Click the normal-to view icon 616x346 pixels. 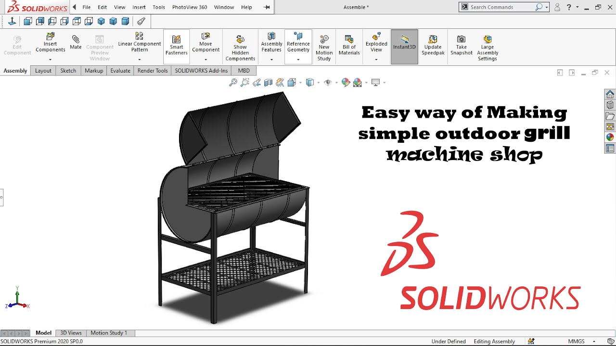(x=12, y=21)
